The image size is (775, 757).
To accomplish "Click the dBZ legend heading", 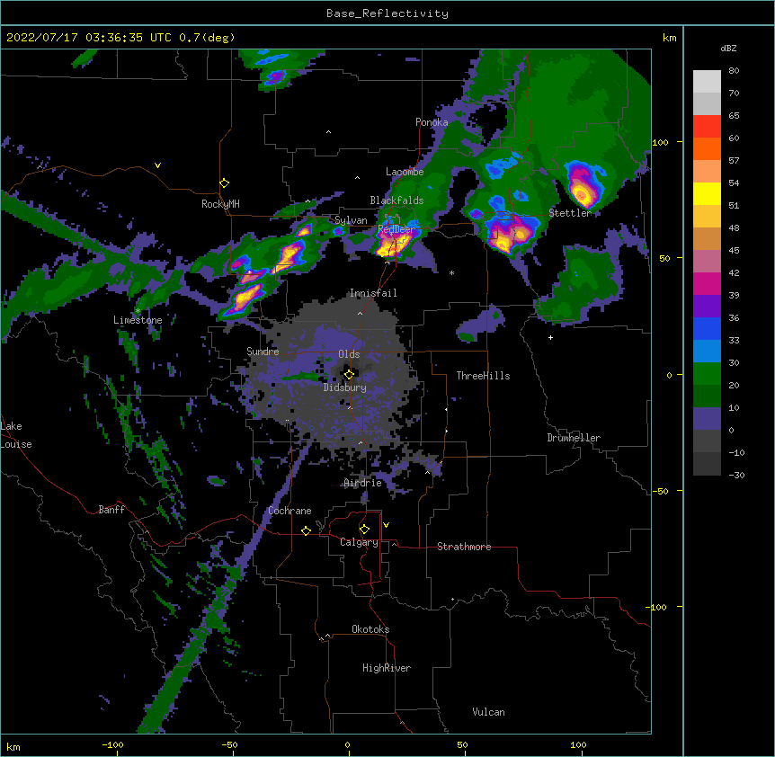I will point(728,49).
